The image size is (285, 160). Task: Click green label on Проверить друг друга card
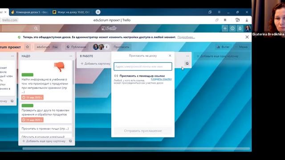coord(28,106)
